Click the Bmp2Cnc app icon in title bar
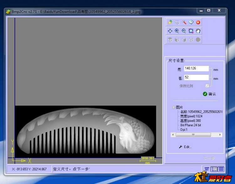The width and height of the screenshot is (235, 184). pyautogui.click(x=8, y=12)
